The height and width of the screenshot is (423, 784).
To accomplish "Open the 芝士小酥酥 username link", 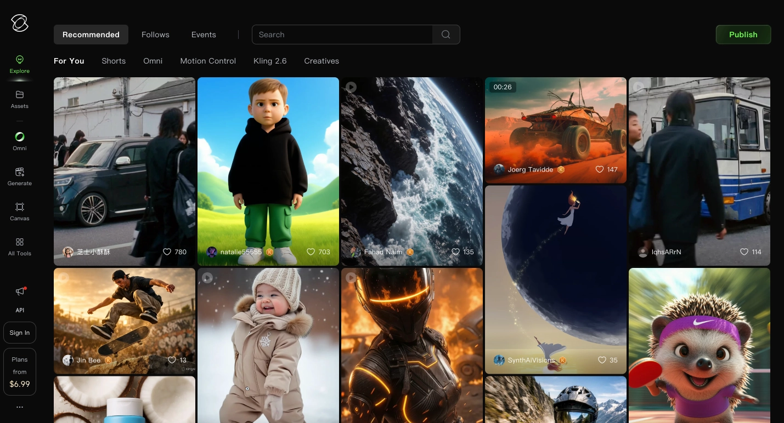I will click(x=94, y=252).
